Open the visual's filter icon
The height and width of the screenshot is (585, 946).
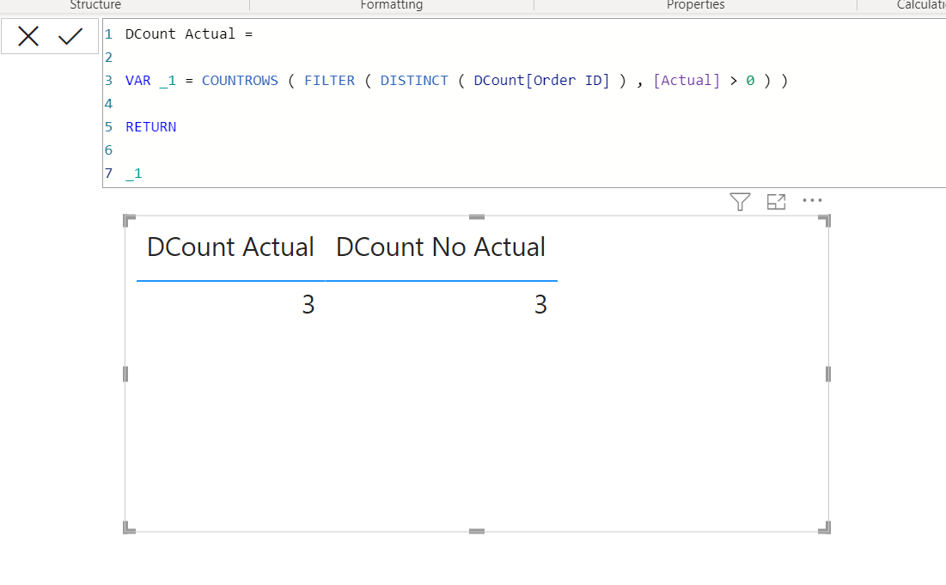coord(740,201)
